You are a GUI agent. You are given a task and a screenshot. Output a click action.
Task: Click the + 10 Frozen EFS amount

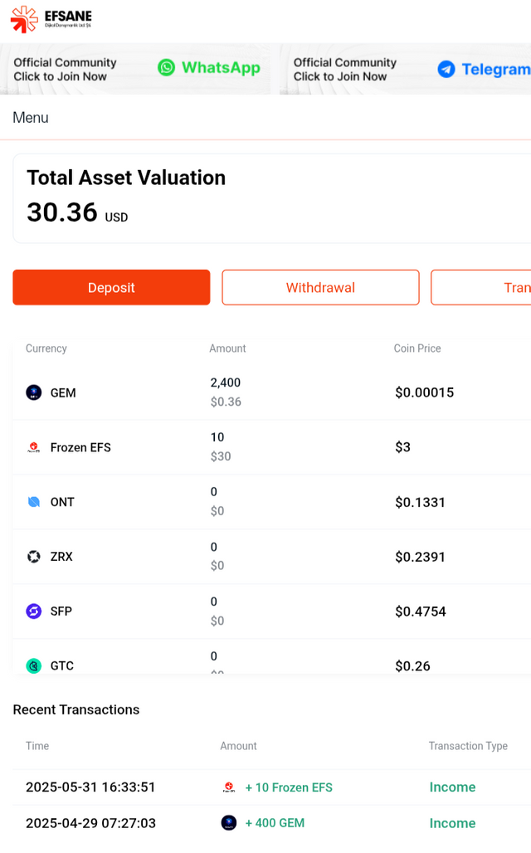pos(289,787)
